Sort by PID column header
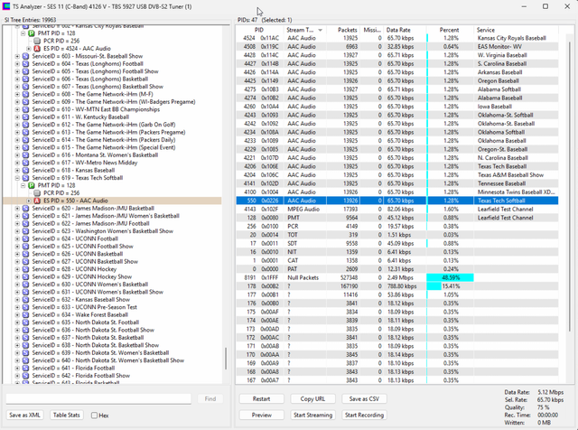The height and width of the screenshot is (430, 578). (x=259, y=30)
